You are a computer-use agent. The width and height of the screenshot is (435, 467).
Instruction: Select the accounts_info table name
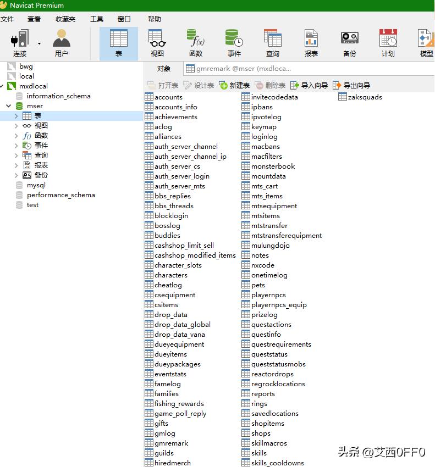pyautogui.click(x=176, y=107)
